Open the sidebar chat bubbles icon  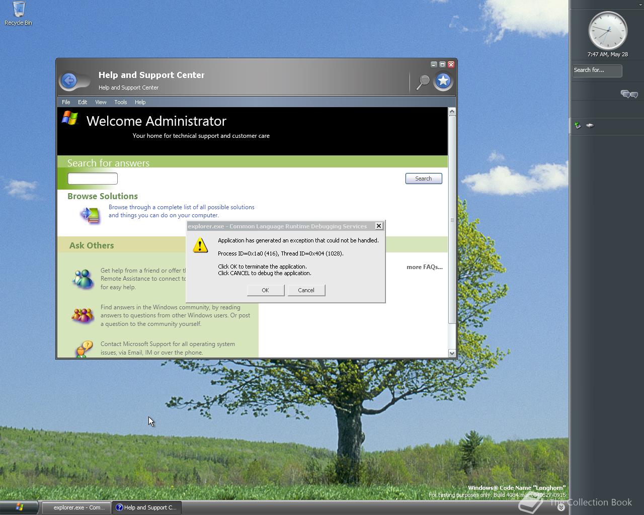tap(629, 94)
